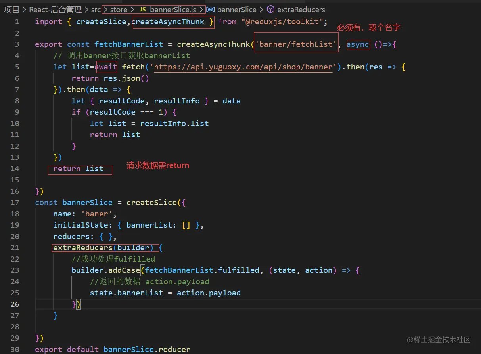Screen dimensions: 481x354
Task: Click line number 14 in the gutter
Action: [x=15, y=168]
